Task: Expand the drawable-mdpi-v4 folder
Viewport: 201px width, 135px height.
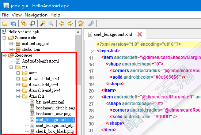Action: point(18,90)
